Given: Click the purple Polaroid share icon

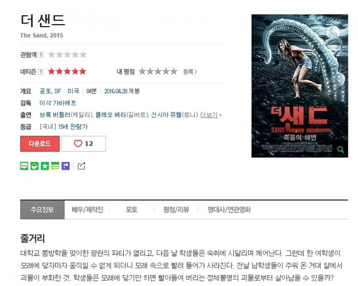Looking at the screenshot, I should tap(66, 166).
